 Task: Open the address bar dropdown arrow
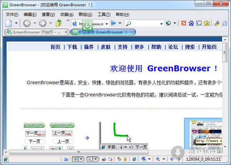107,24
